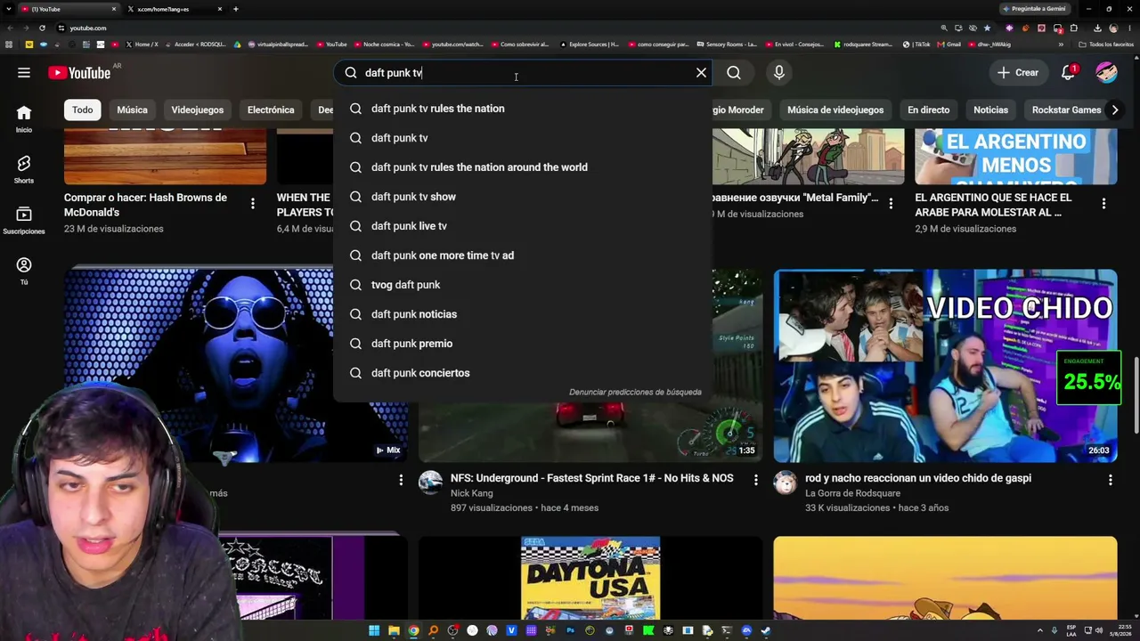
Task: Choose the 'daft punk tv' suggestion
Action: pos(523,138)
